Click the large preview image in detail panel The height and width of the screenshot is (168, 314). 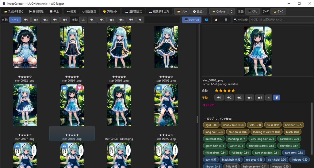258,51
